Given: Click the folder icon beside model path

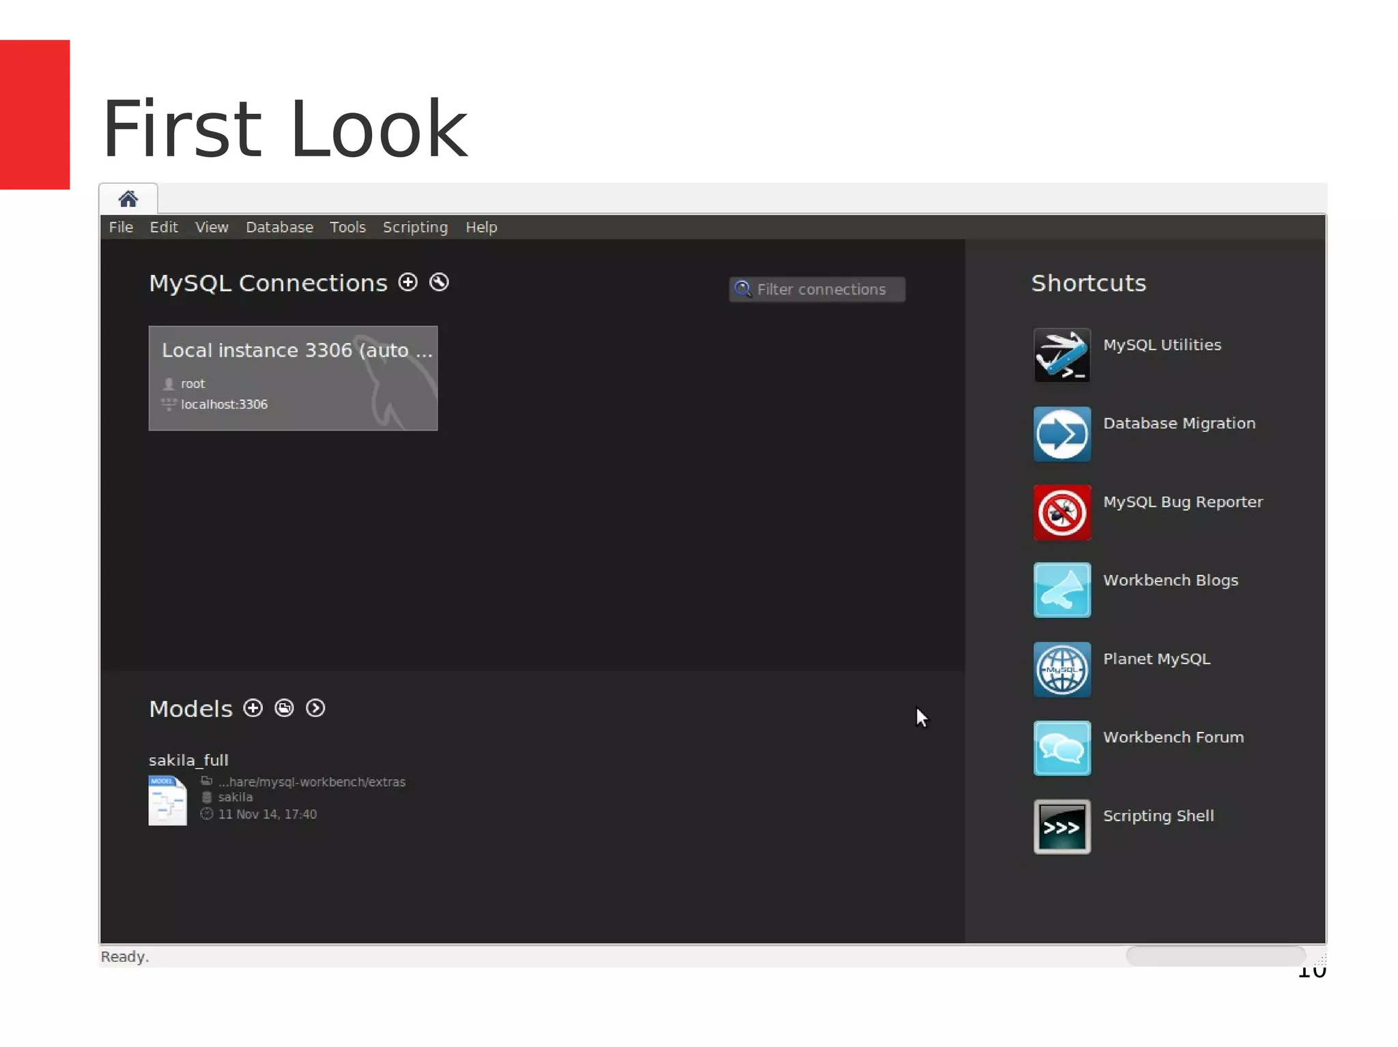Looking at the screenshot, I should (x=206, y=781).
